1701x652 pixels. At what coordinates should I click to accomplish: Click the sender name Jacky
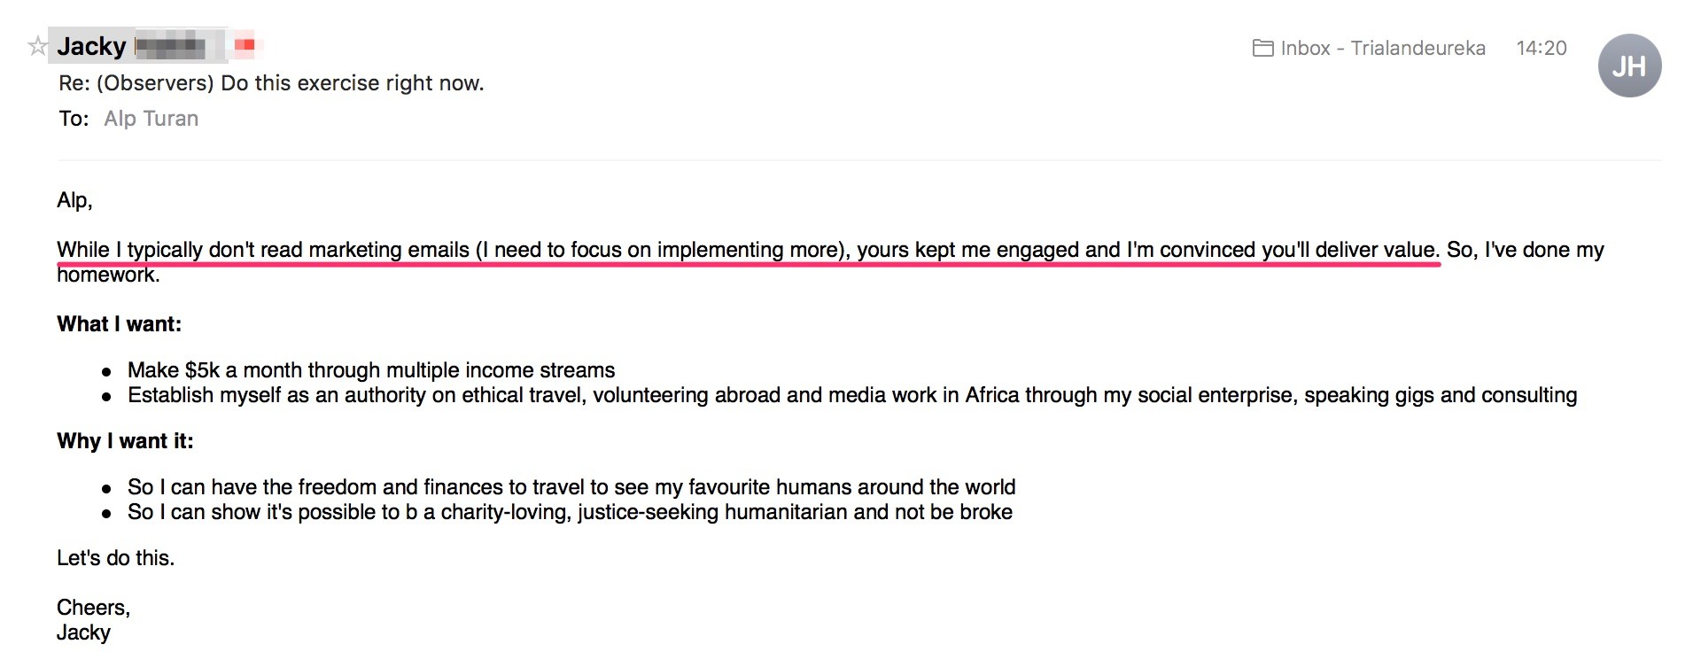[91, 46]
